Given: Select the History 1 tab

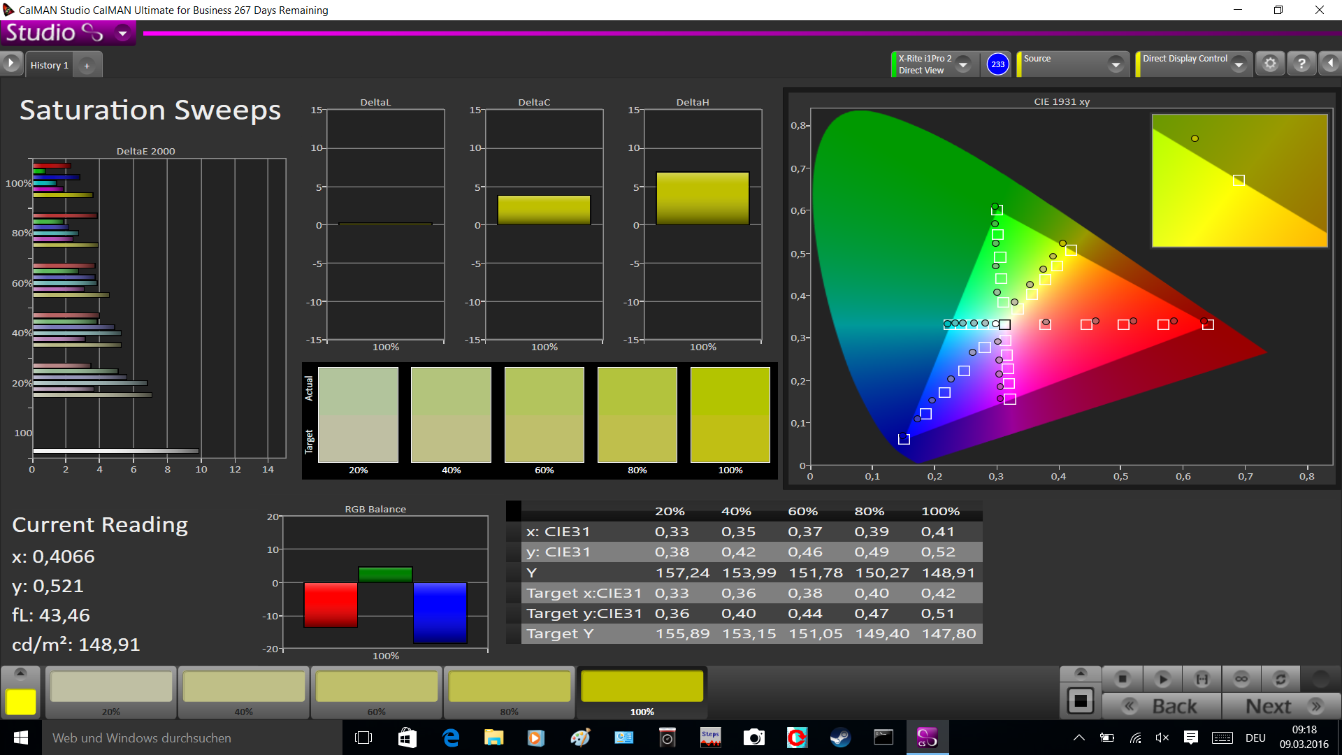Looking at the screenshot, I should point(49,65).
